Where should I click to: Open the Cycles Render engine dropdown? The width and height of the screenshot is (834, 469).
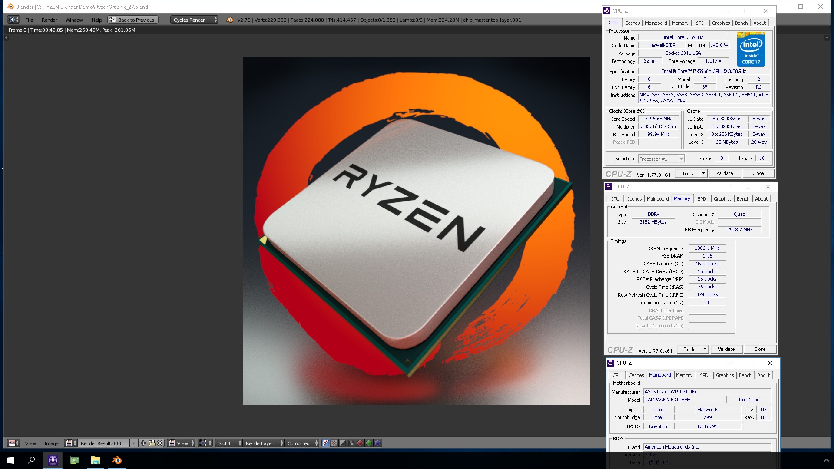coord(194,20)
